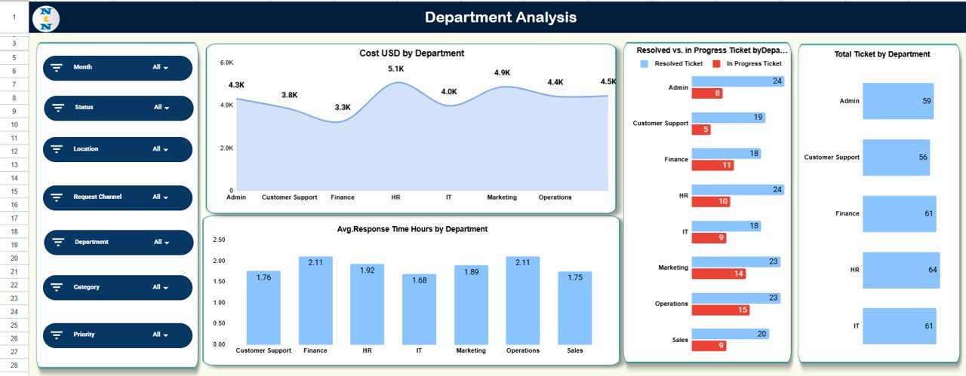Click the Month filter icon
This screenshot has height=376, width=966.
[57, 68]
